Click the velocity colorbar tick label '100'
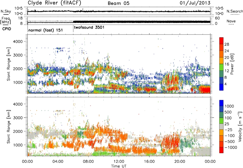Viewport: 243px width, 168px height. pyautogui.click(x=228, y=118)
